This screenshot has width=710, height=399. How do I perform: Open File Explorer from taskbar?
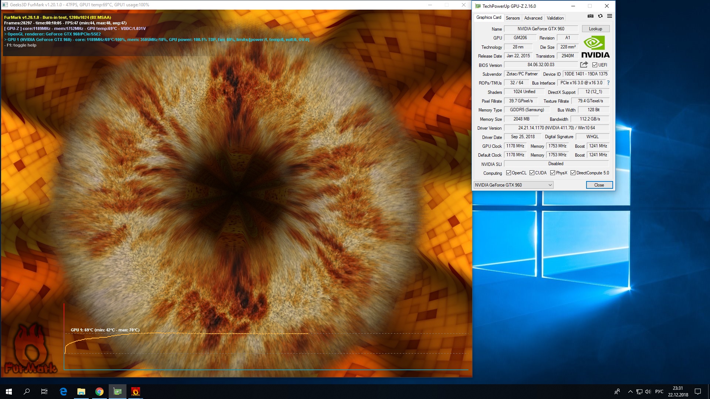coord(81,392)
